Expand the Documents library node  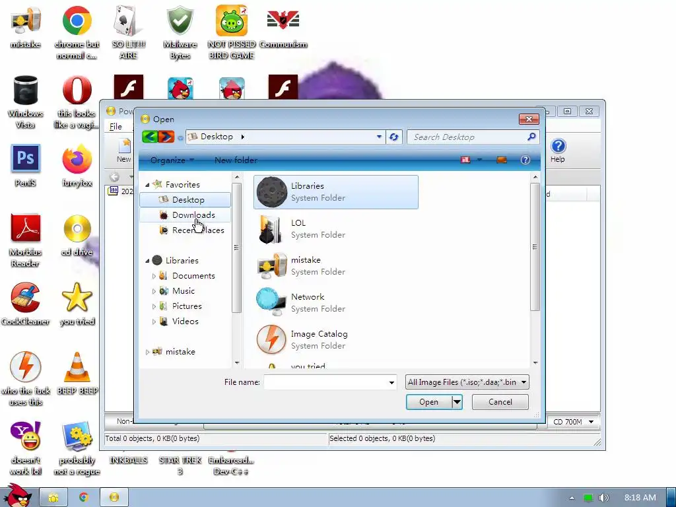click(x=154, y=276)
